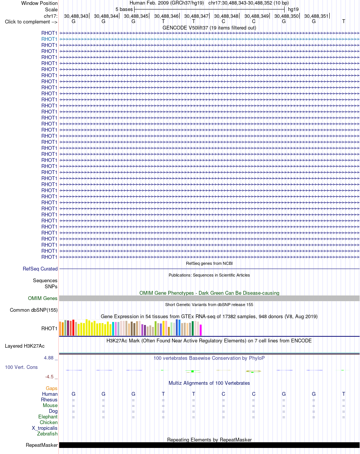
Task: Open the 100 Vert. Cons track label
Action: coord(21,367)
